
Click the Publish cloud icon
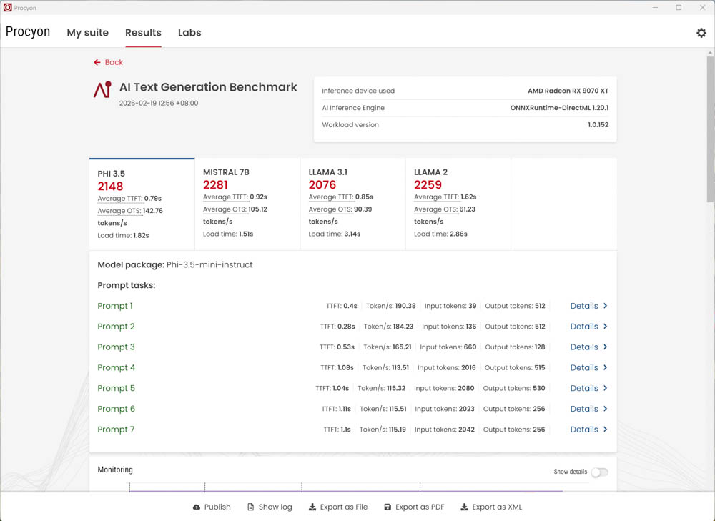[197, 507]
